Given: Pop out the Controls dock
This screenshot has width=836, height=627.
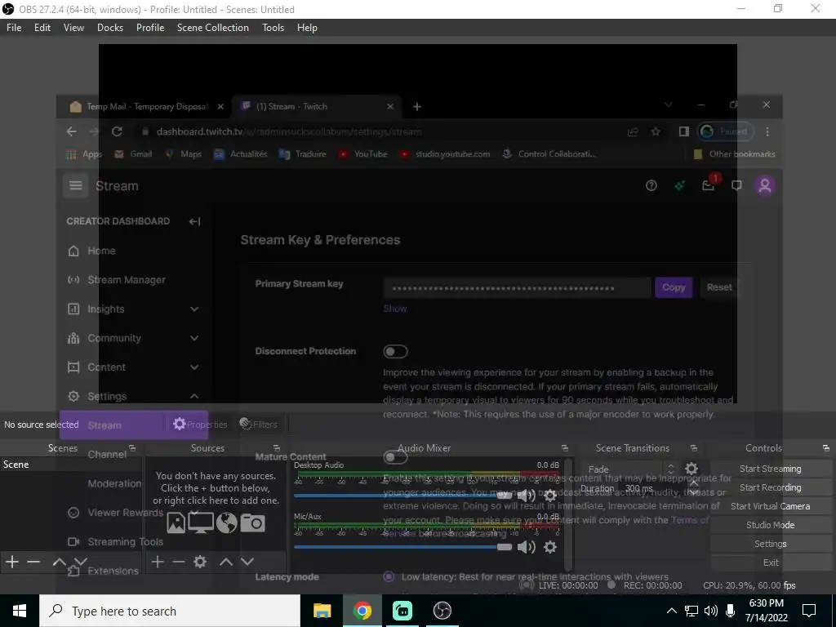Looking at the screenshot, I should [x=826, y=448].
